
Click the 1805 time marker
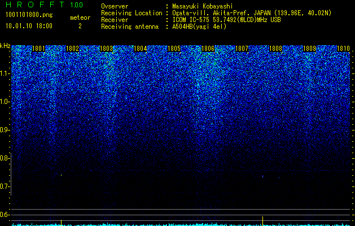(x=174, y=49)
